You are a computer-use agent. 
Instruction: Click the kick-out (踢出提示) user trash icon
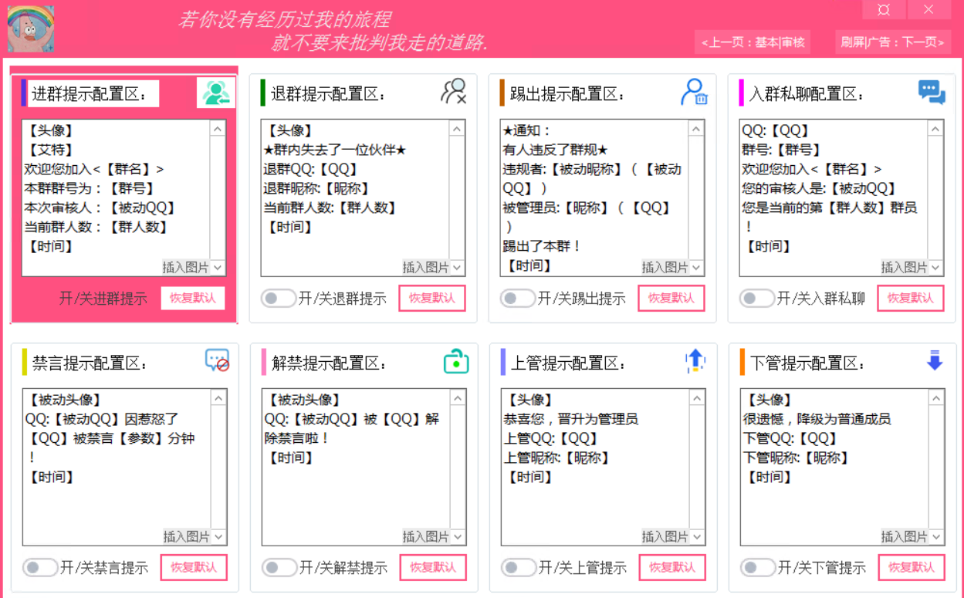click(x=694, y=91)
